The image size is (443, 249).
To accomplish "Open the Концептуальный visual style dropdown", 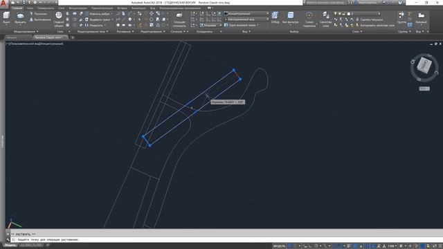I will pyautogui.click(x=246, y=14).
